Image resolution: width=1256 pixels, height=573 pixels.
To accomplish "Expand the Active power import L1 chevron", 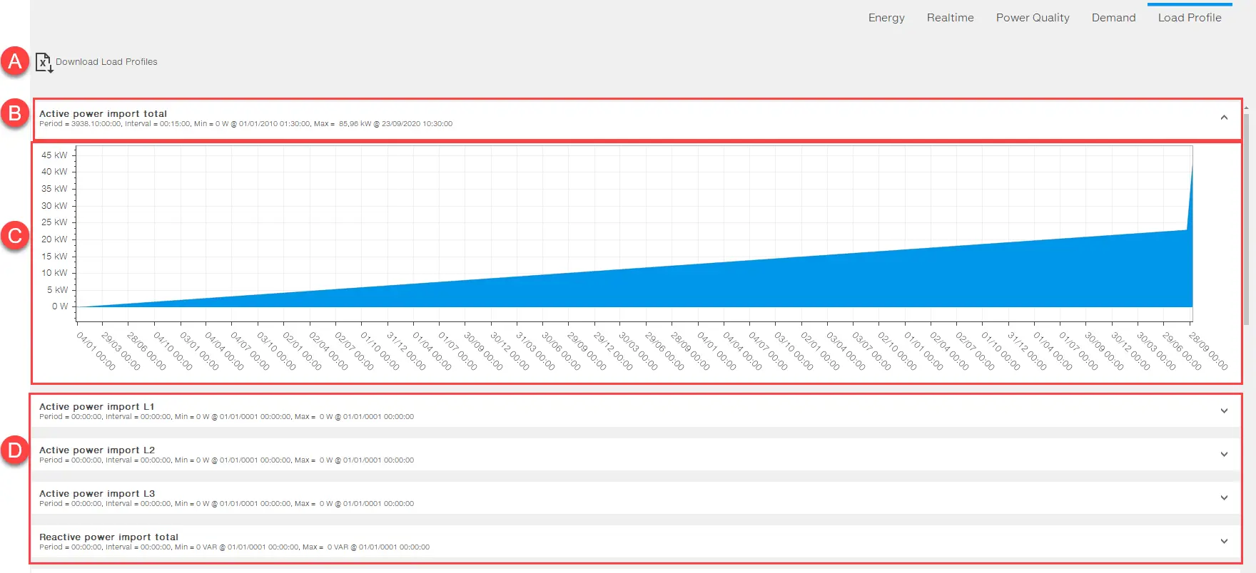I will 1224,411.
